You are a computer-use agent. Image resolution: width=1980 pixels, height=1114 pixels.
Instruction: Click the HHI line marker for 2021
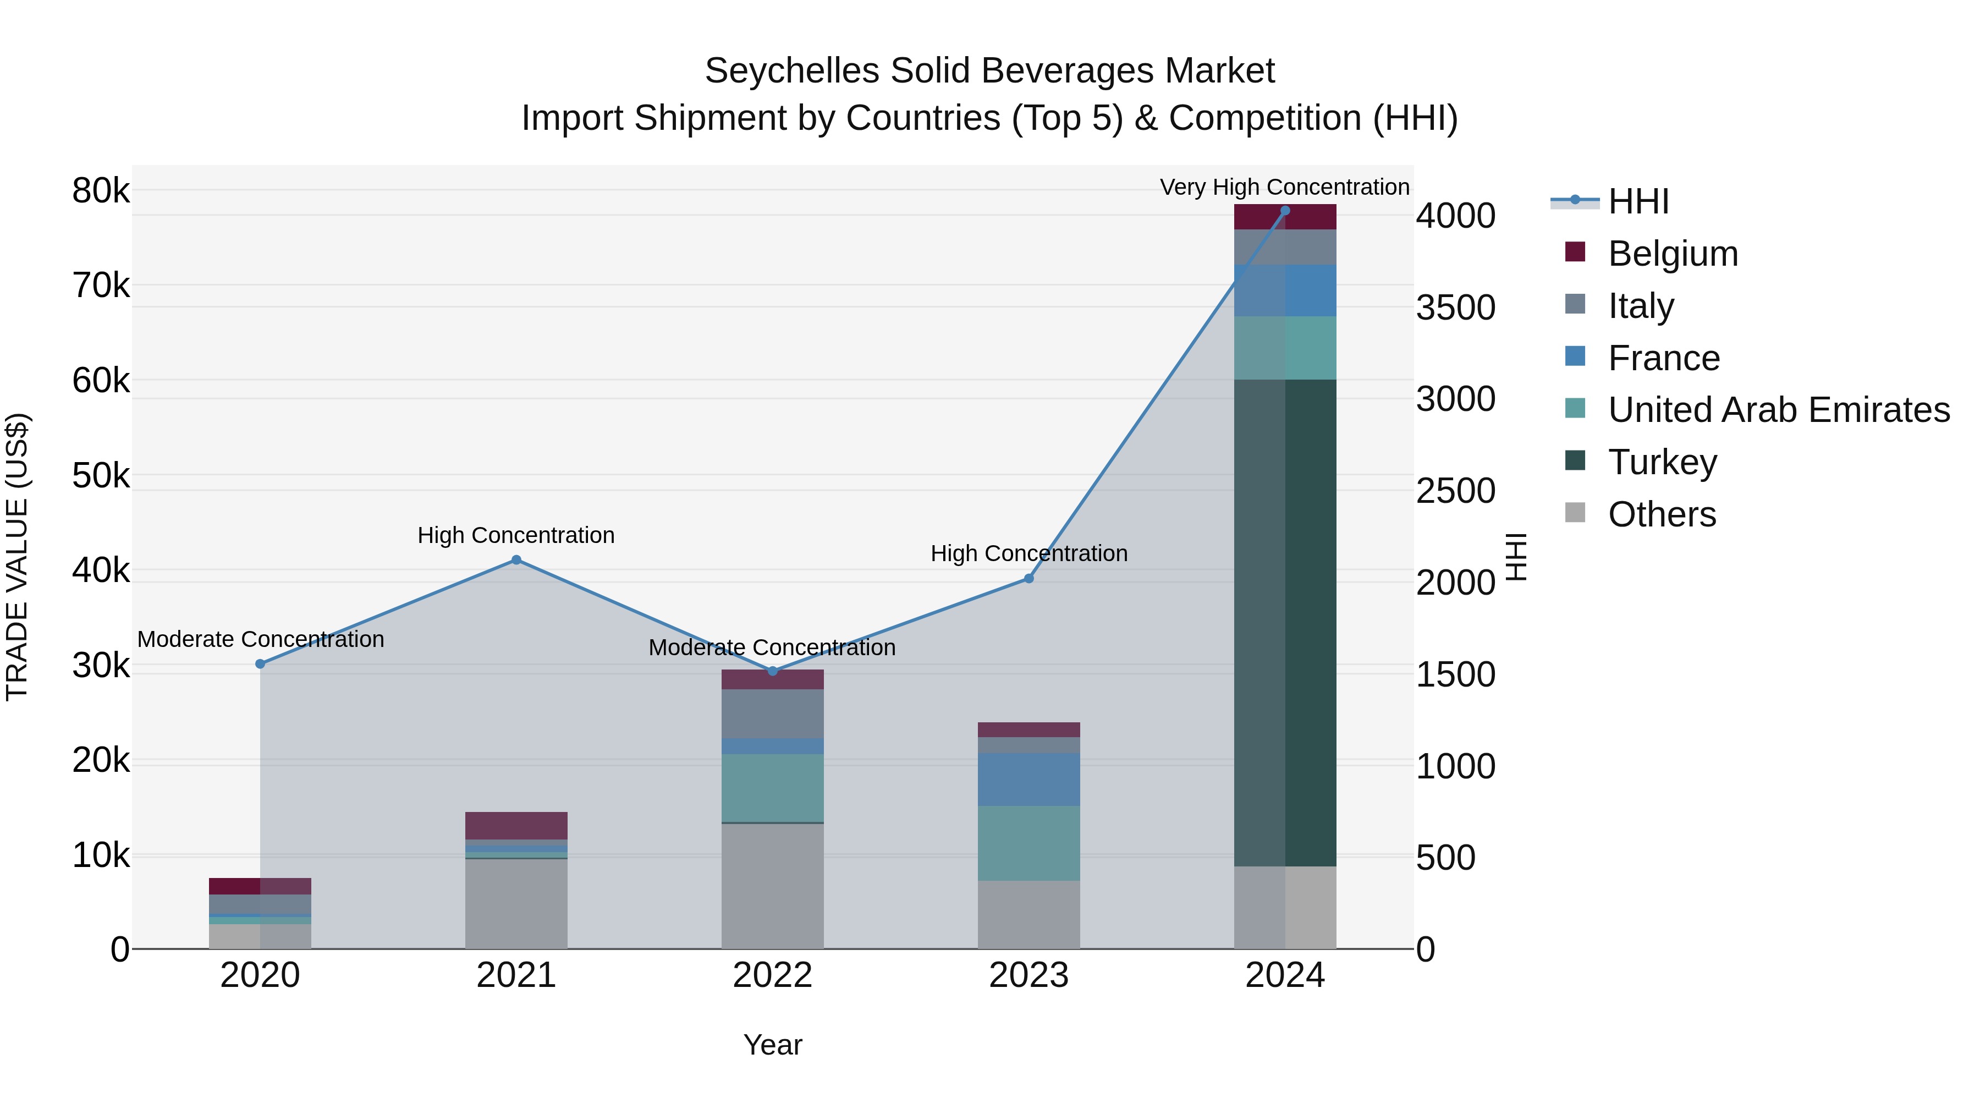[516, 559]
